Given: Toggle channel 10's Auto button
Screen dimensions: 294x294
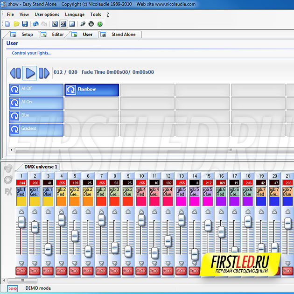Looking at the screenshot, I should pyautogui.click(x=141, y=271).
